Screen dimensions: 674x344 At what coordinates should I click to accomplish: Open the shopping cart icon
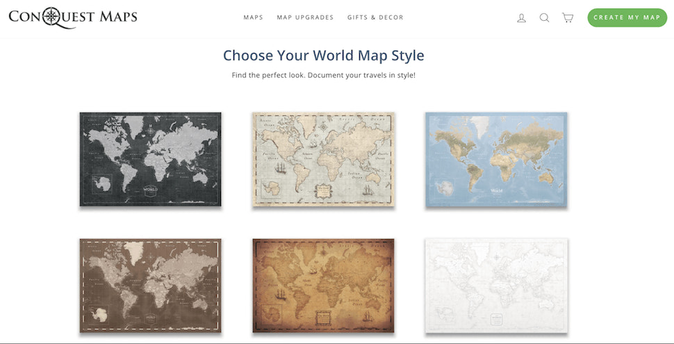(568, 17)
